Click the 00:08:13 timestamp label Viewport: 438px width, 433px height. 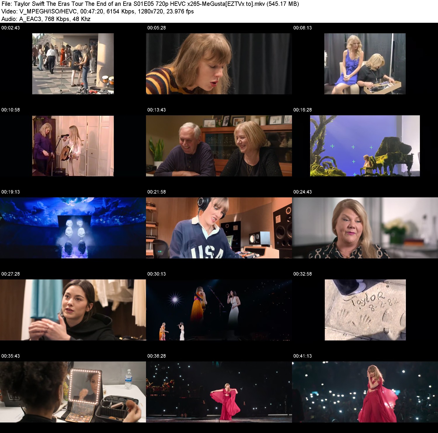(303, 28)
